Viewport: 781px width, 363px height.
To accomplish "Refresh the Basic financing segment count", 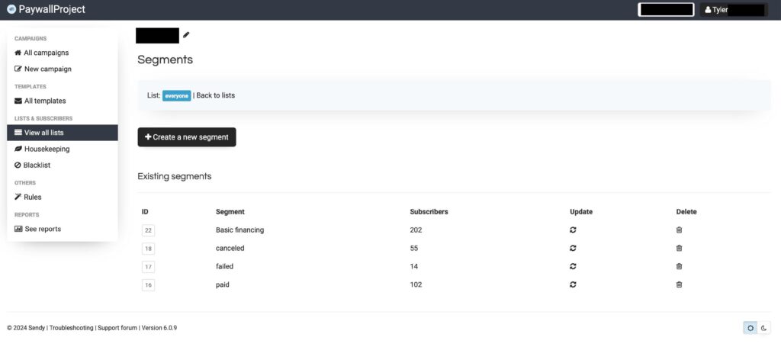I will click(573, 230).
